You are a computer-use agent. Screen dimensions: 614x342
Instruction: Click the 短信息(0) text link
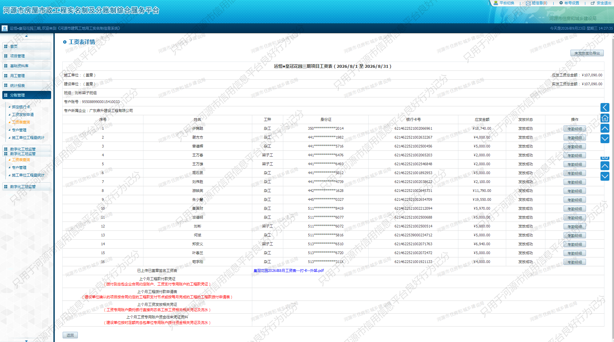(539, 3)
